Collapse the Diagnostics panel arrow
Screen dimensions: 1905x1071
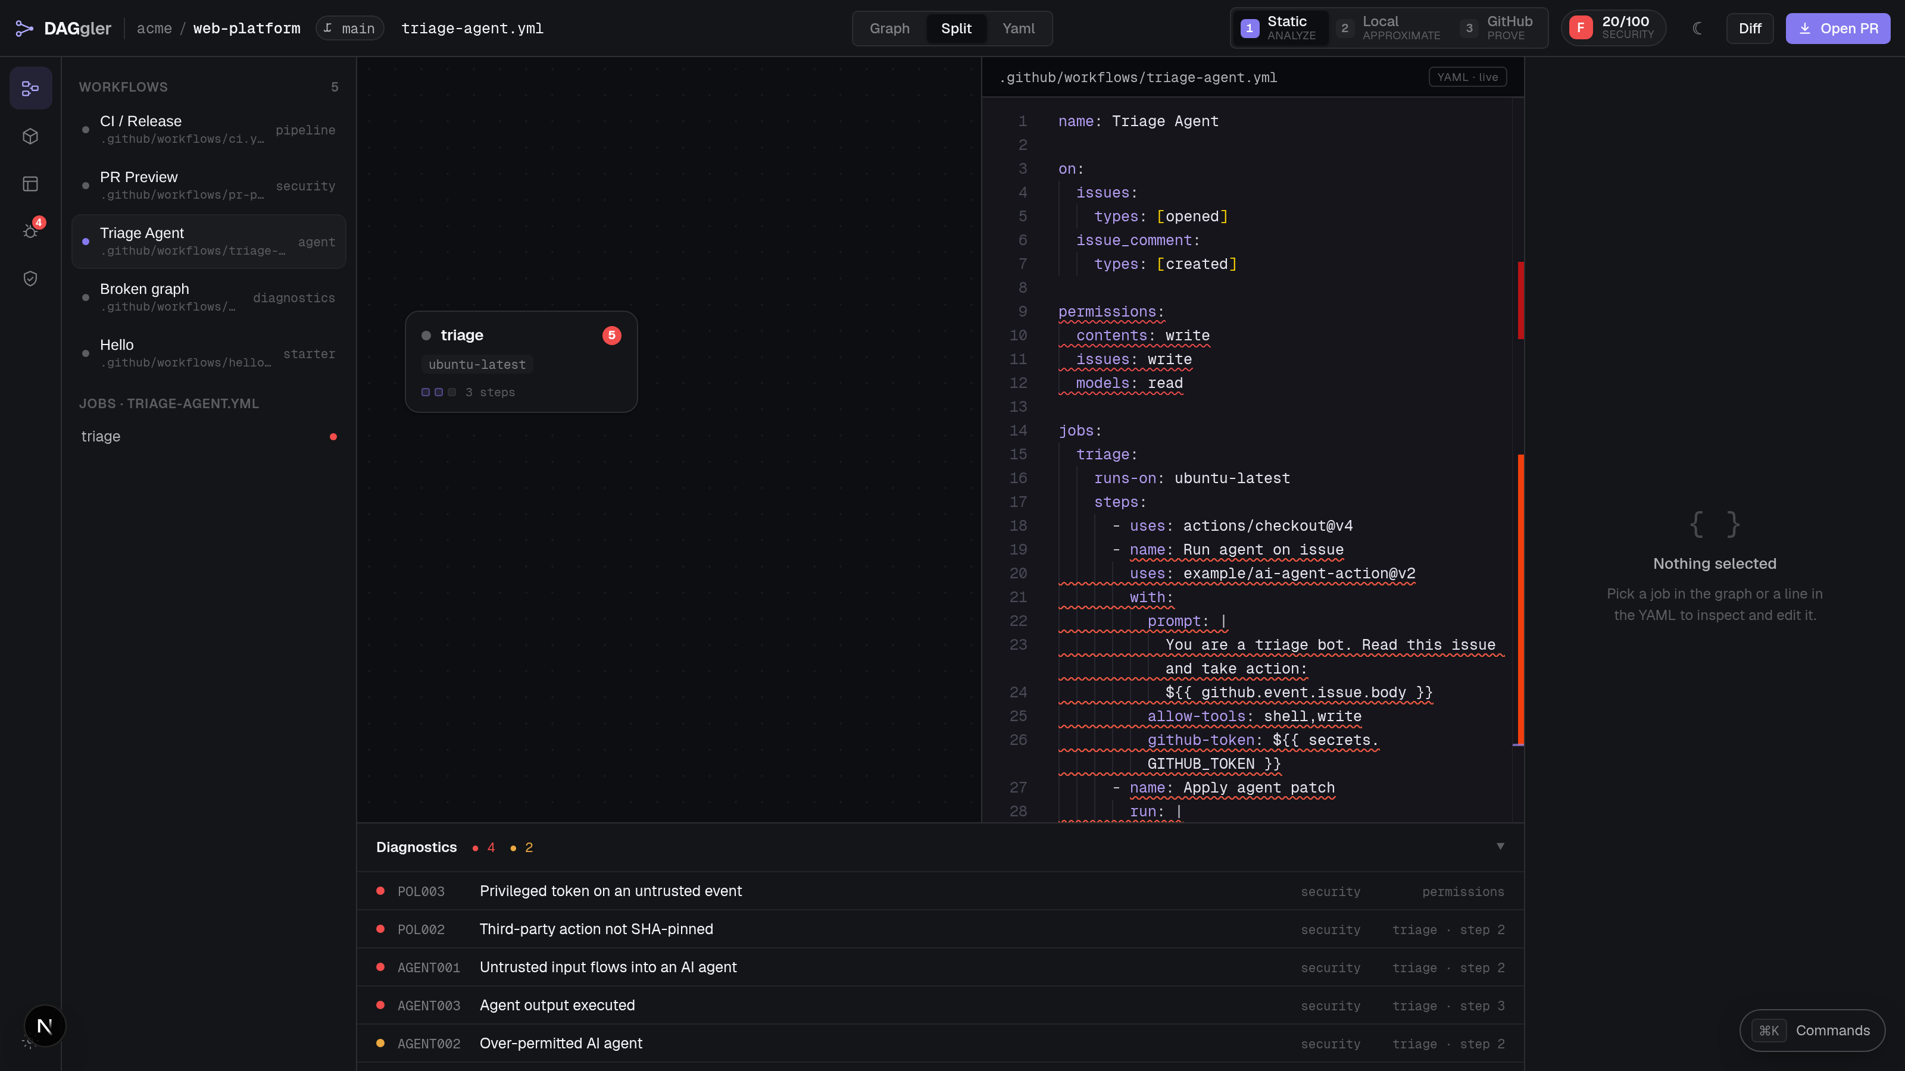1500,846
